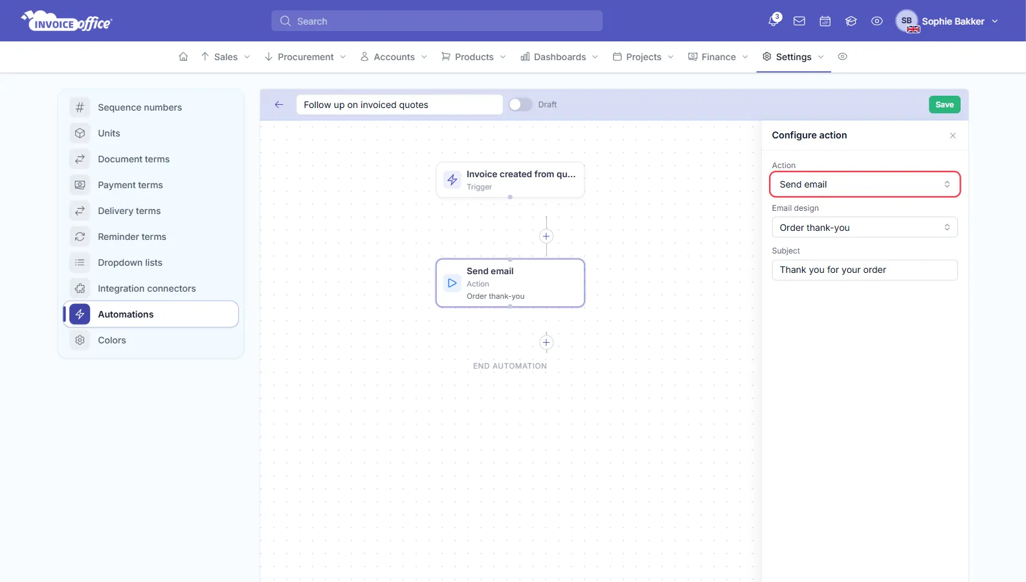This screenshot has height=582, width=1026.
Task: Expand the Settings menu
Action: 794,57
